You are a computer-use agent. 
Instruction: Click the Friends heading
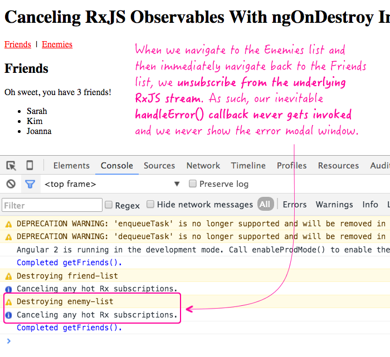(x=26, y=68)
